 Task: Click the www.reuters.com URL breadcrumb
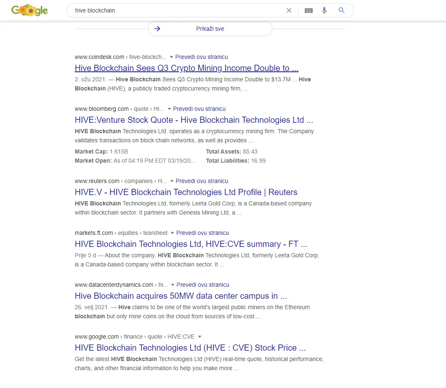120,181
